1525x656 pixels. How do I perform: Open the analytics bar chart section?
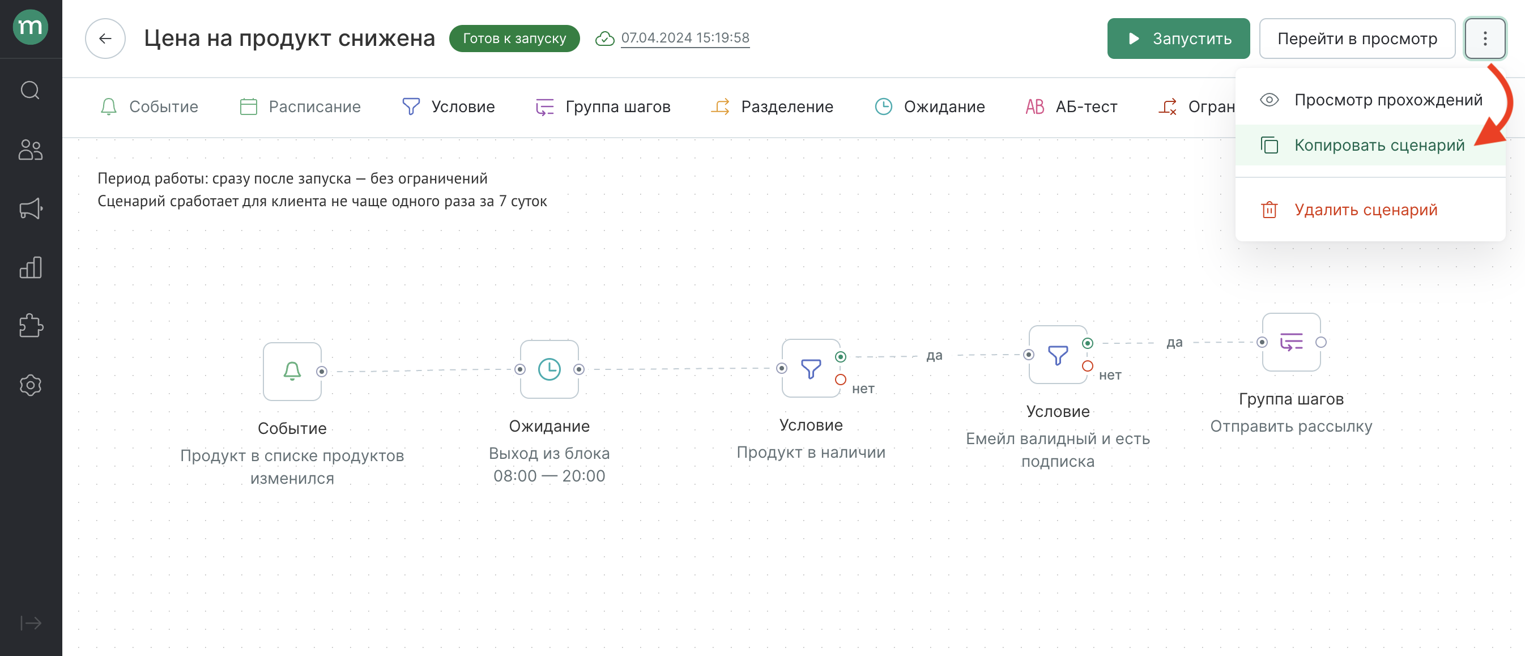pos(30,267)
